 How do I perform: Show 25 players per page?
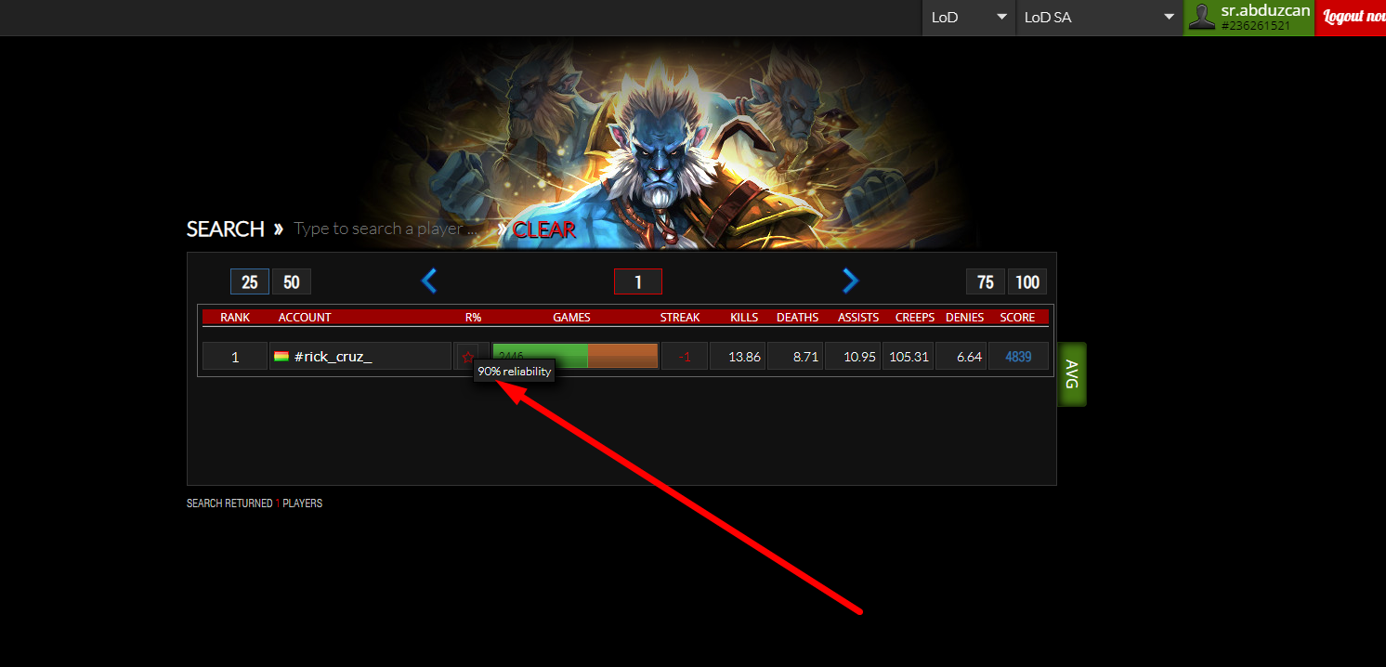point(250,281)
